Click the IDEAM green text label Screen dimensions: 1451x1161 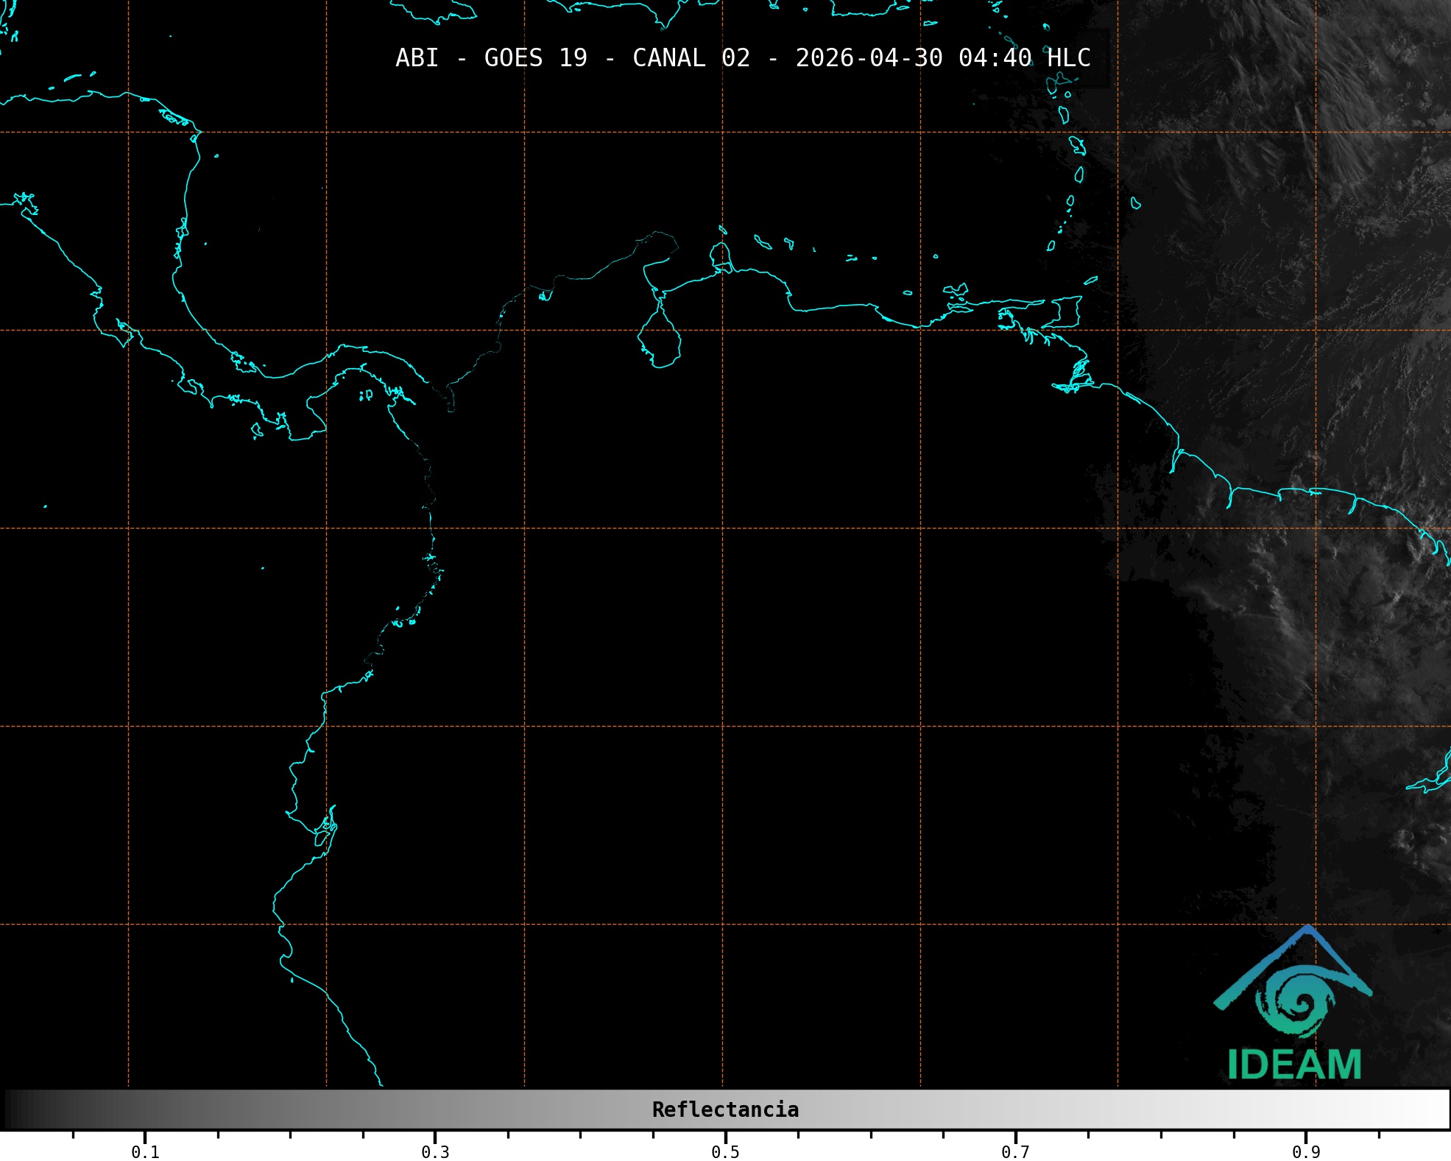tap(1294, 1065)
